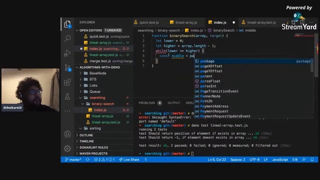
Task: Open notifications bell in status bar
Action: pyautogui.click(x=312, y=159)
